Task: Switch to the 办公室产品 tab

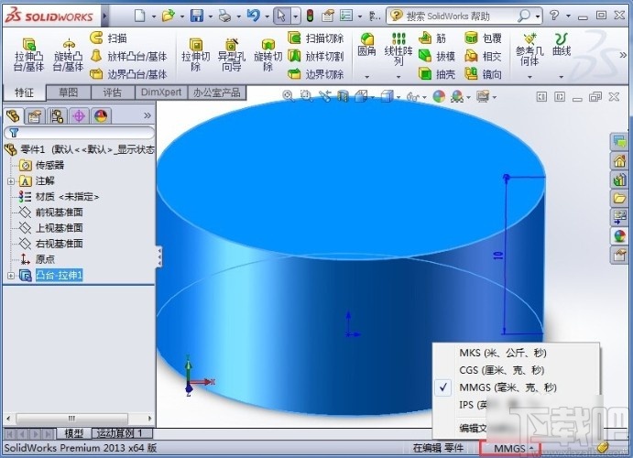Action: click(217, 93)
